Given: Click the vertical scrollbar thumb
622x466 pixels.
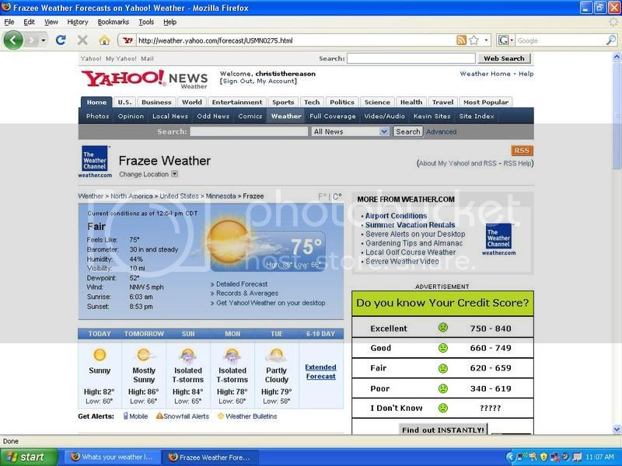Looking at the screenshot, I should point(617,116).
